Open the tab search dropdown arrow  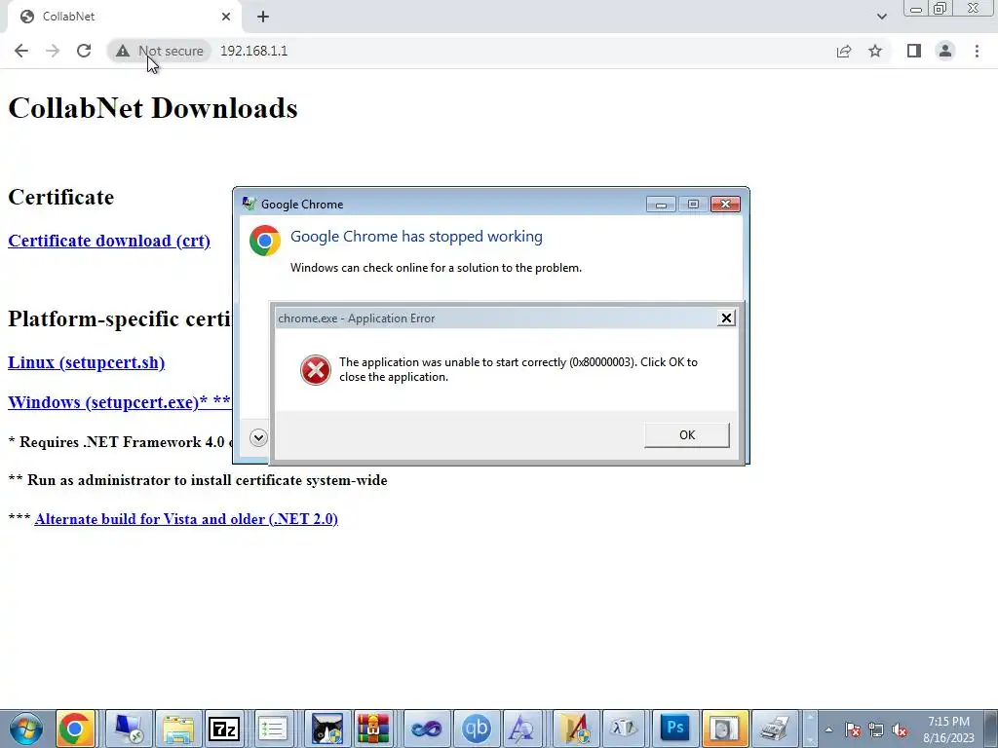[881, 17]
